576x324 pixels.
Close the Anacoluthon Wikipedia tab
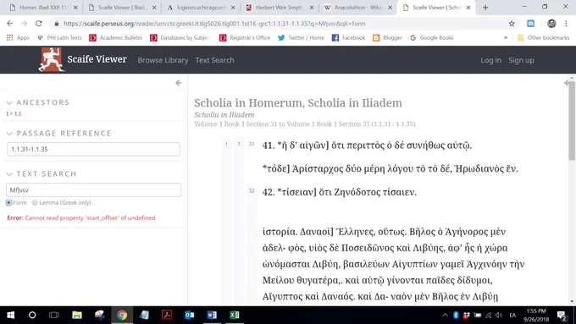point(390,8)
